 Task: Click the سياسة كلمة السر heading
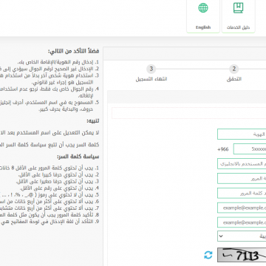(x=78, y=157)
